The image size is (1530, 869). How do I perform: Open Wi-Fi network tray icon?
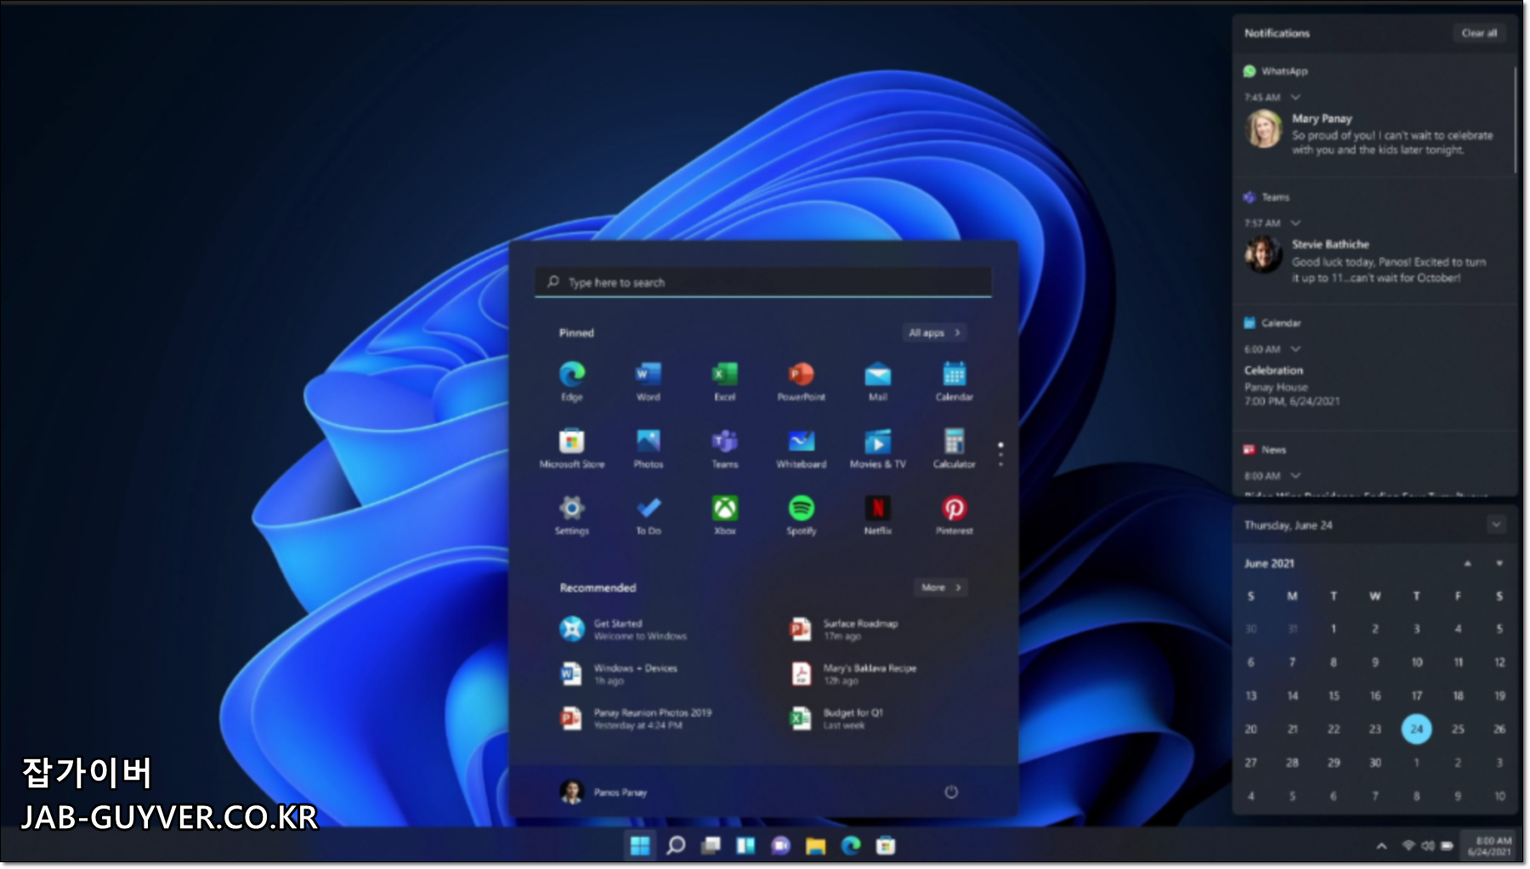(1408, 845)
